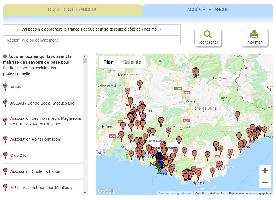276x200 pixels.
Task: Click the Imprimer print button
Action: (x=254, y=38)
